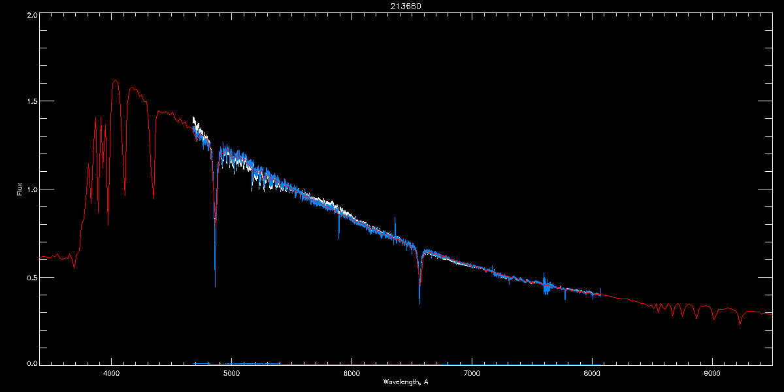Click the plot title 213660
Image resolution: width=784 pixels, height=392 pixels.
click(406, 6)
